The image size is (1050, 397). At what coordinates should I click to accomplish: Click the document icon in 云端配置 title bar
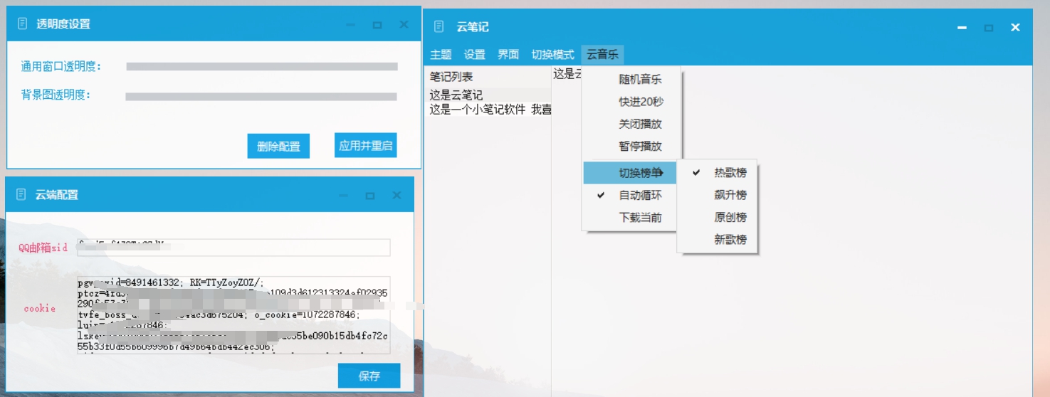tap(21, 195)
